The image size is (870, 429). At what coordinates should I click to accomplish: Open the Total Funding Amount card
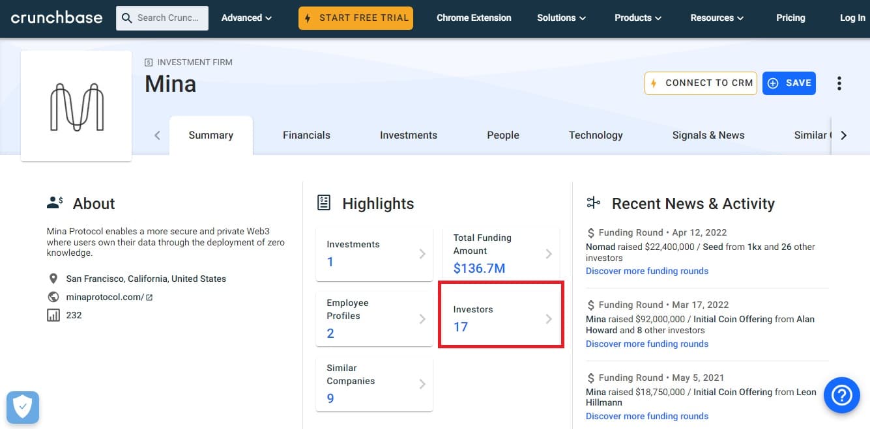pos(501,254)
